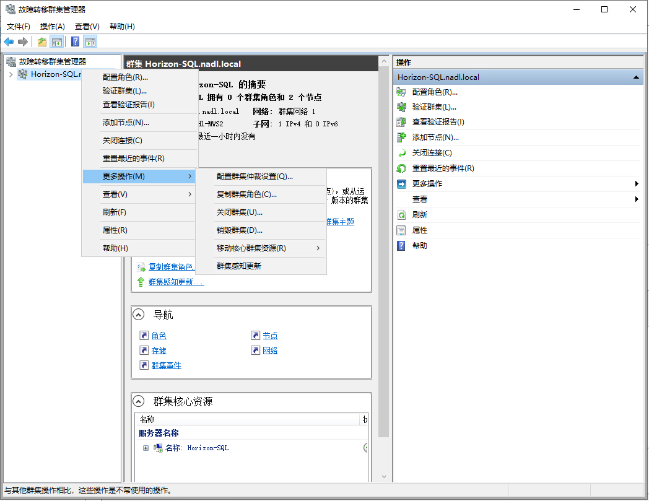Click the 重置最近的事件 icon in the actions pane
The image size is (649, 501).
point(401,168)
